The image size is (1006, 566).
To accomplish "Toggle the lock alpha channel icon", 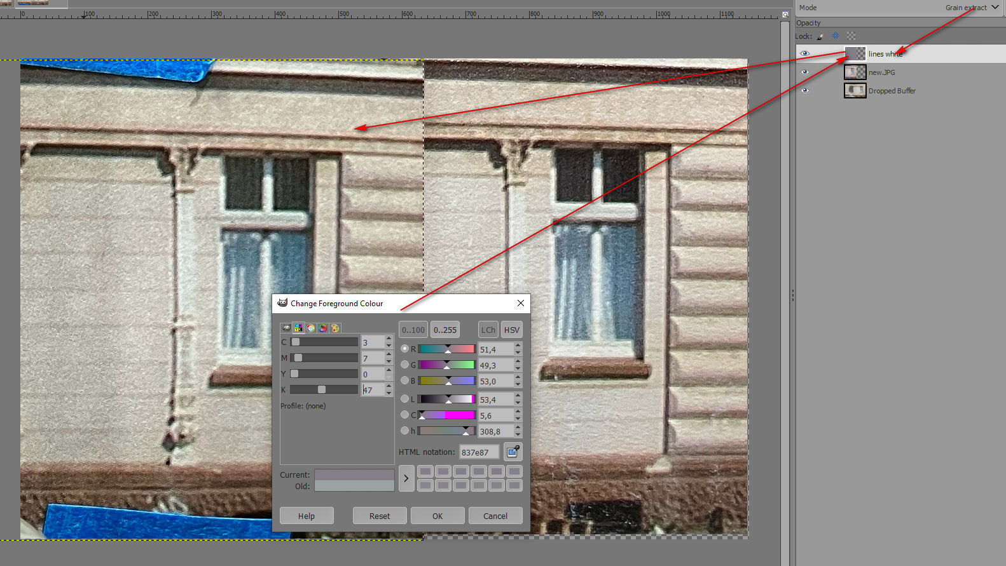I will click(851, 36).
